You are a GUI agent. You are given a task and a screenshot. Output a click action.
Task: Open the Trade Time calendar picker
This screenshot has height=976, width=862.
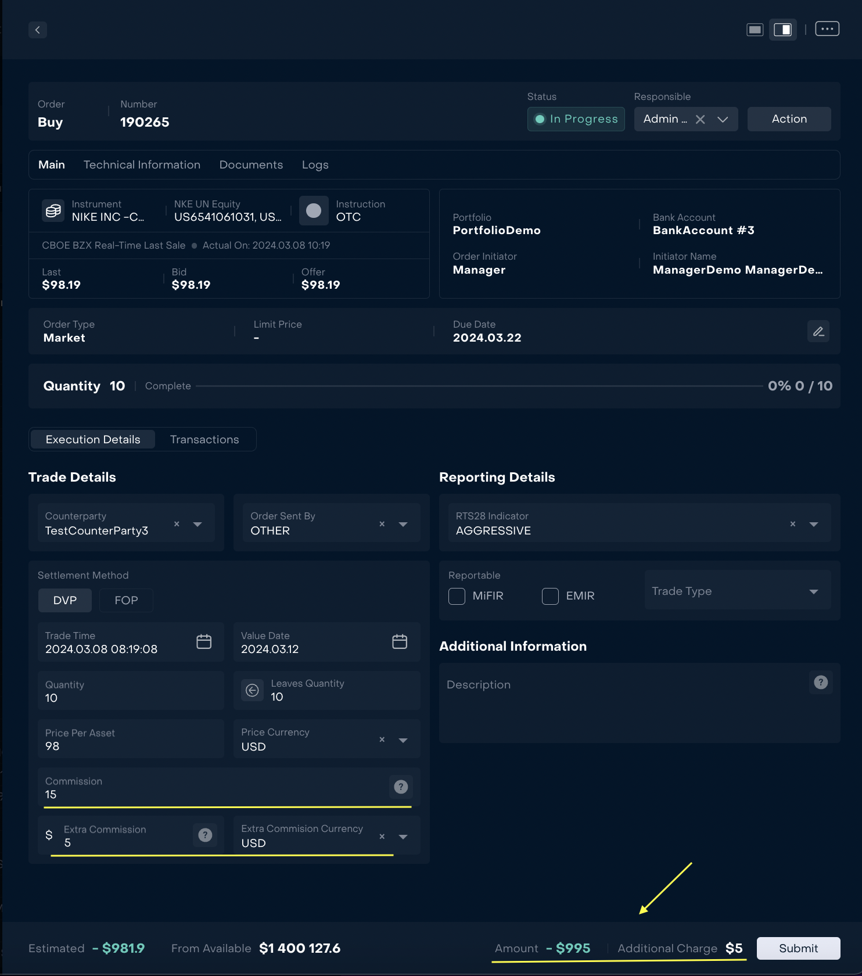pos(204,642)
